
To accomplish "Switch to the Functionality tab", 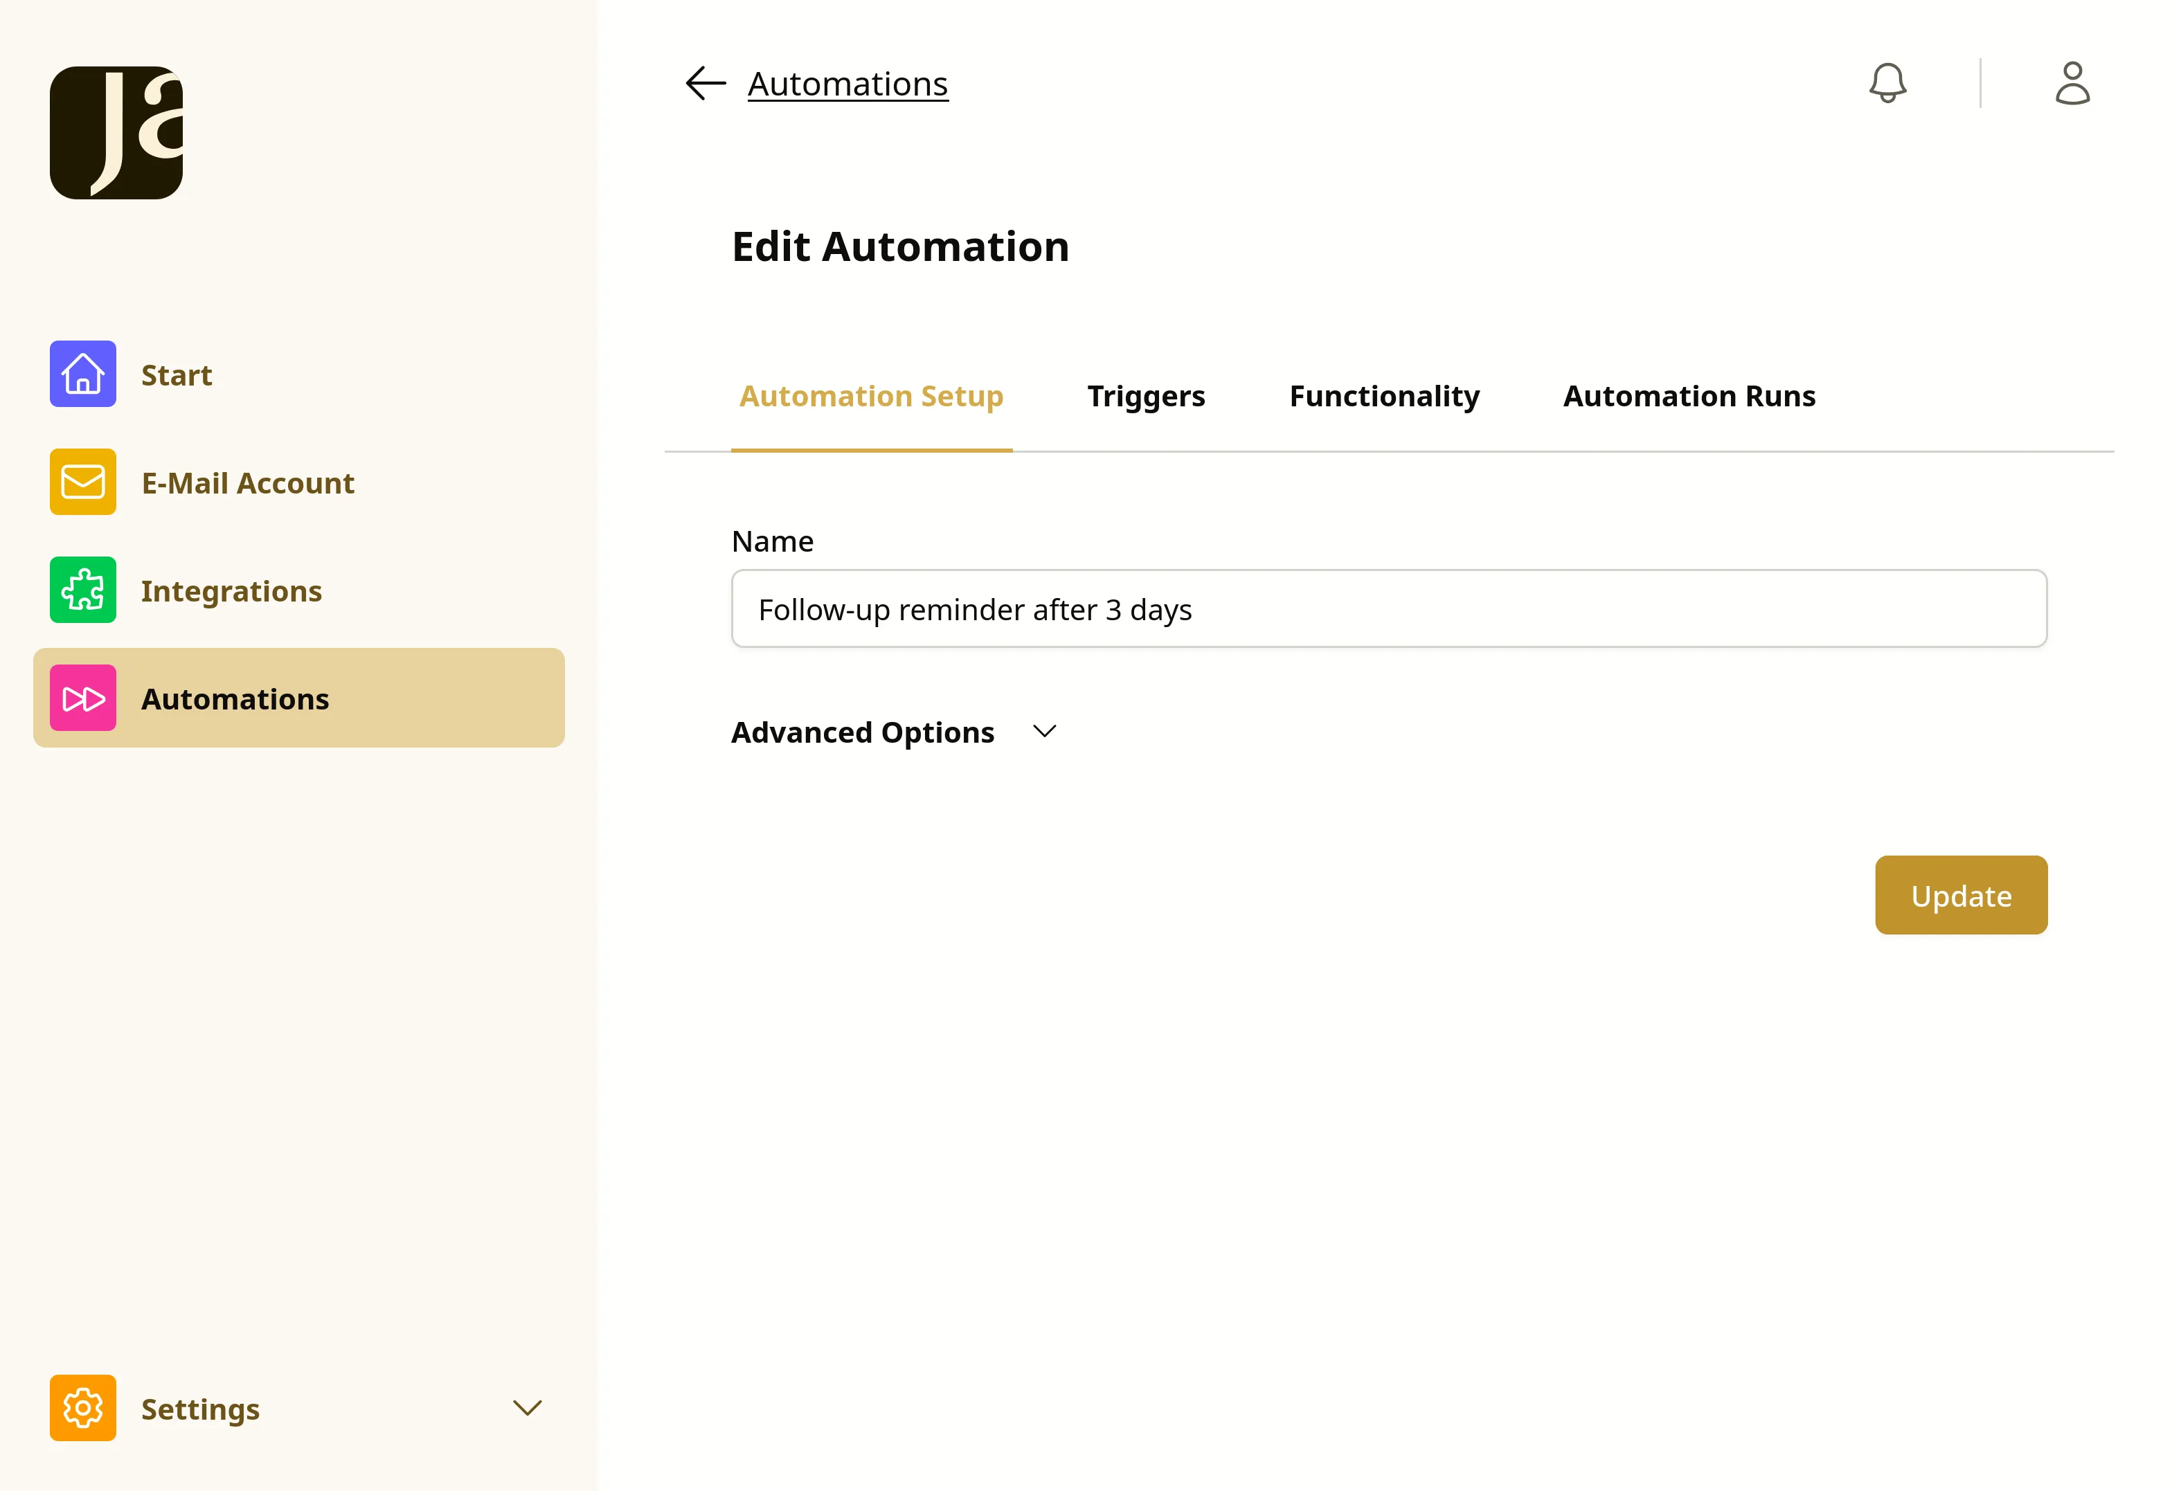I will click(x=1383, y=396).
